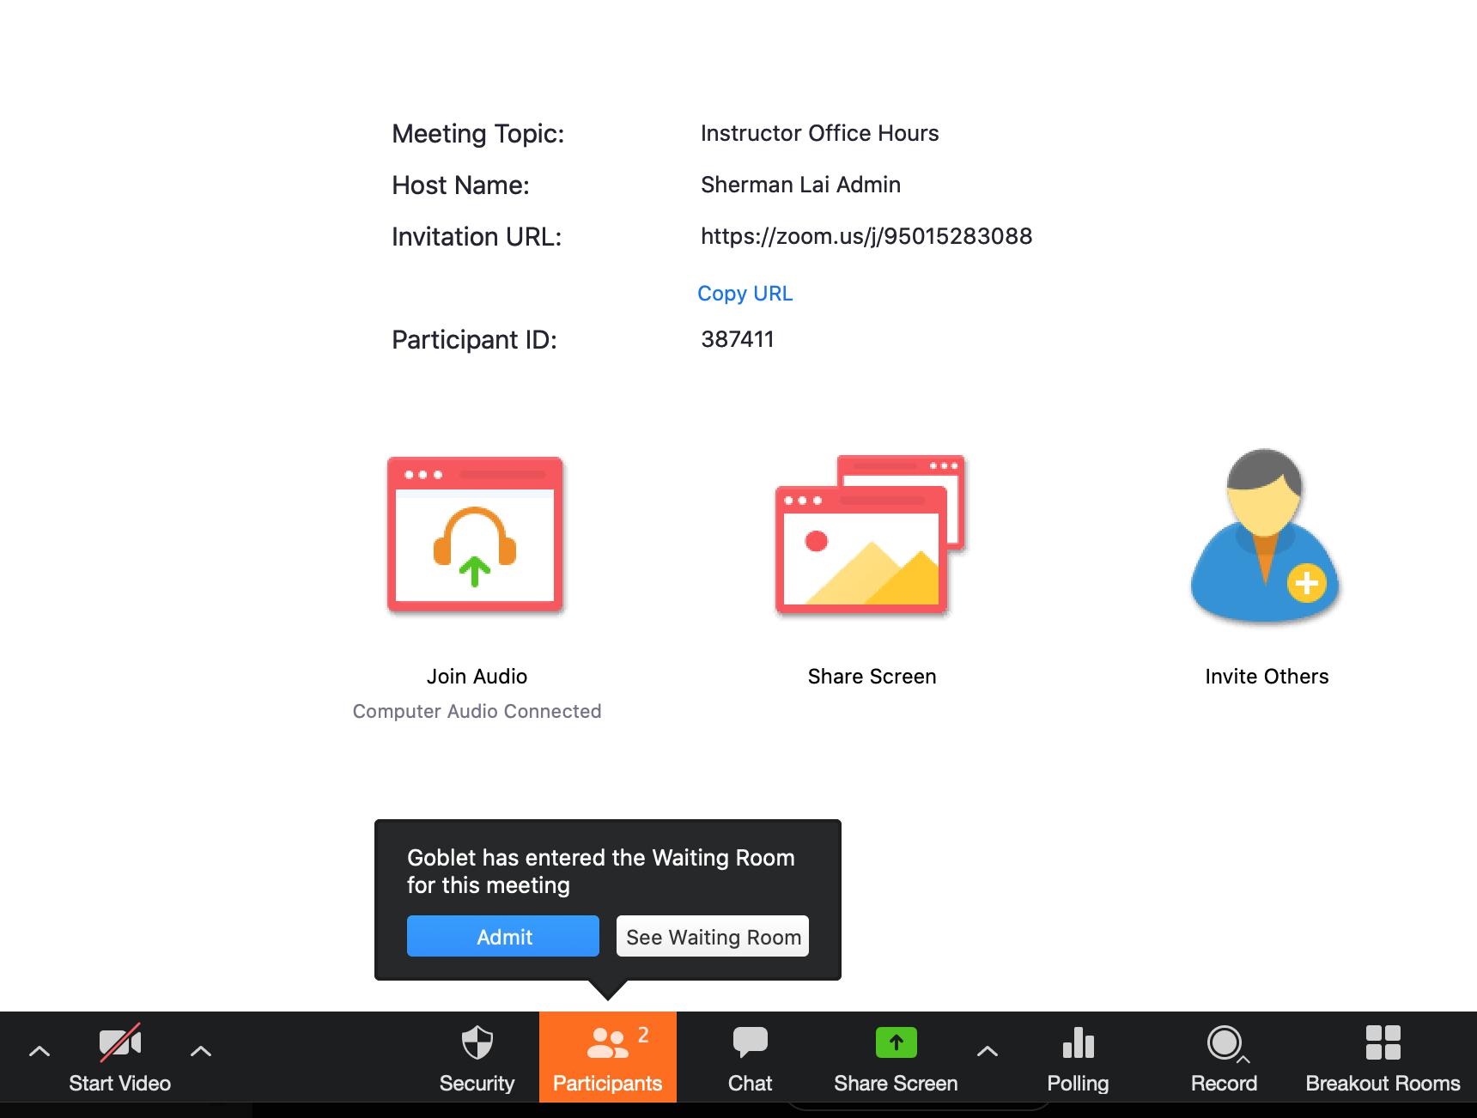The width and height of the screenshot is (1477, 1118).
Task: Launch Polling from the bottom toolbar
Action: pyautogui.click(x=1078, y=1057)
